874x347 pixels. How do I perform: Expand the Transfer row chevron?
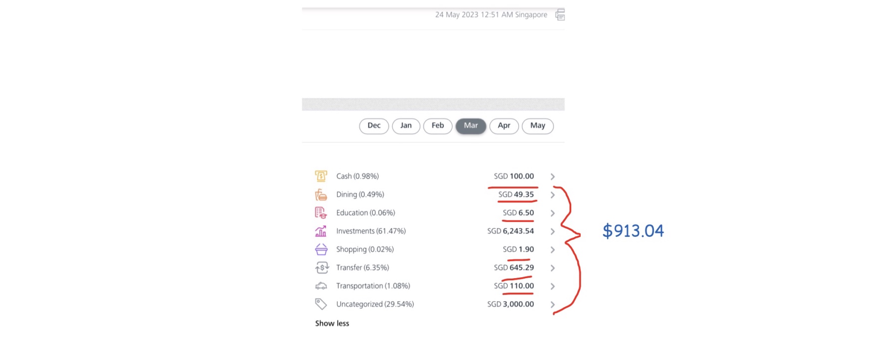(553, 268)
